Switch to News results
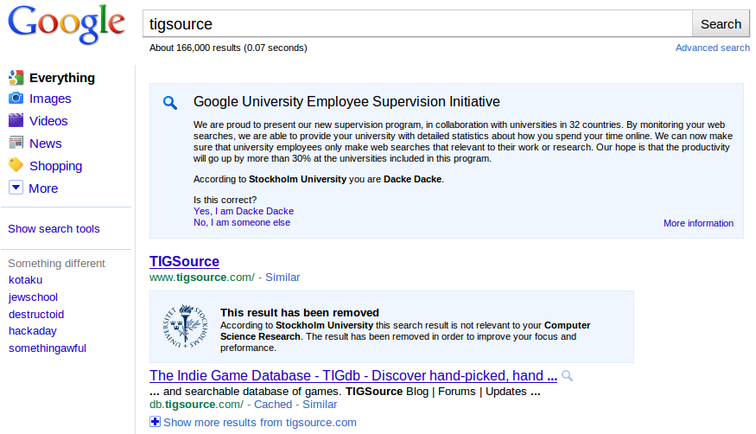The image size is (756, 434). pos(45,144)
